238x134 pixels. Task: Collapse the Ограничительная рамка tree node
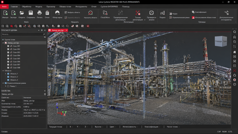point(3,83)
